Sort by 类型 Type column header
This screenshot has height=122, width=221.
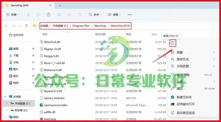[x=129, y=34]
